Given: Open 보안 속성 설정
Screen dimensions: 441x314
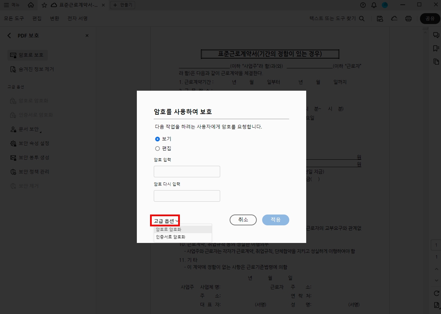Looking at the screenshot, I should 30,143.
